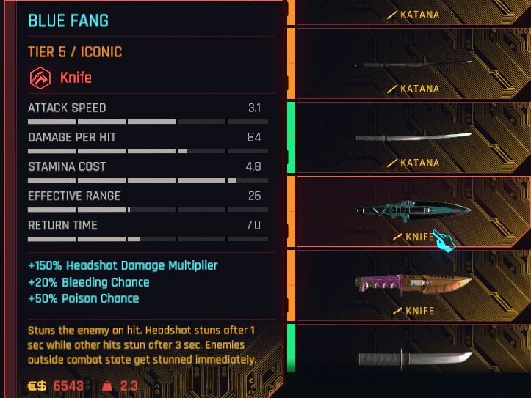The width and height of the screenshot is (531, 398).
Task: Click the Attack Speed stat bar
Action: pyautogui.click(x=148, y=122)
